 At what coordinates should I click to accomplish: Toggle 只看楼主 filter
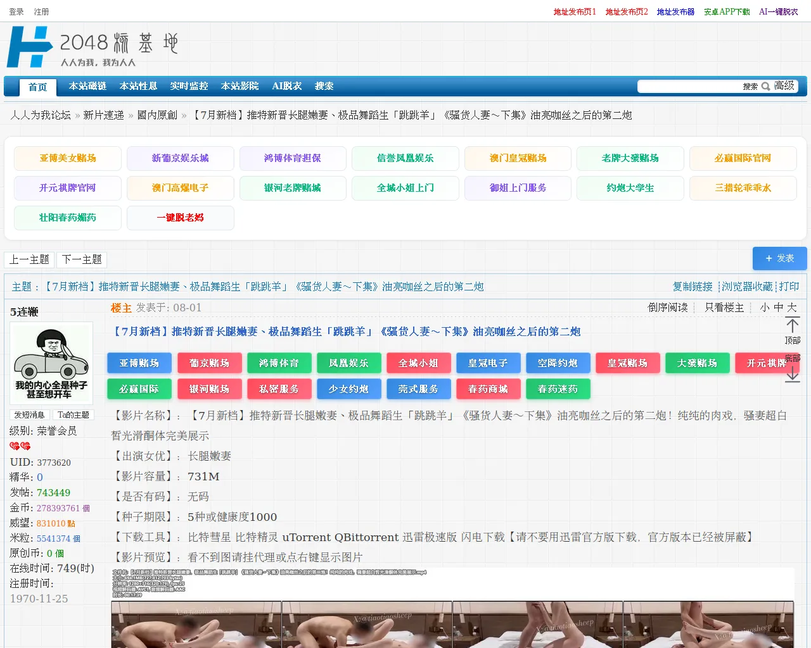(724, 308)
